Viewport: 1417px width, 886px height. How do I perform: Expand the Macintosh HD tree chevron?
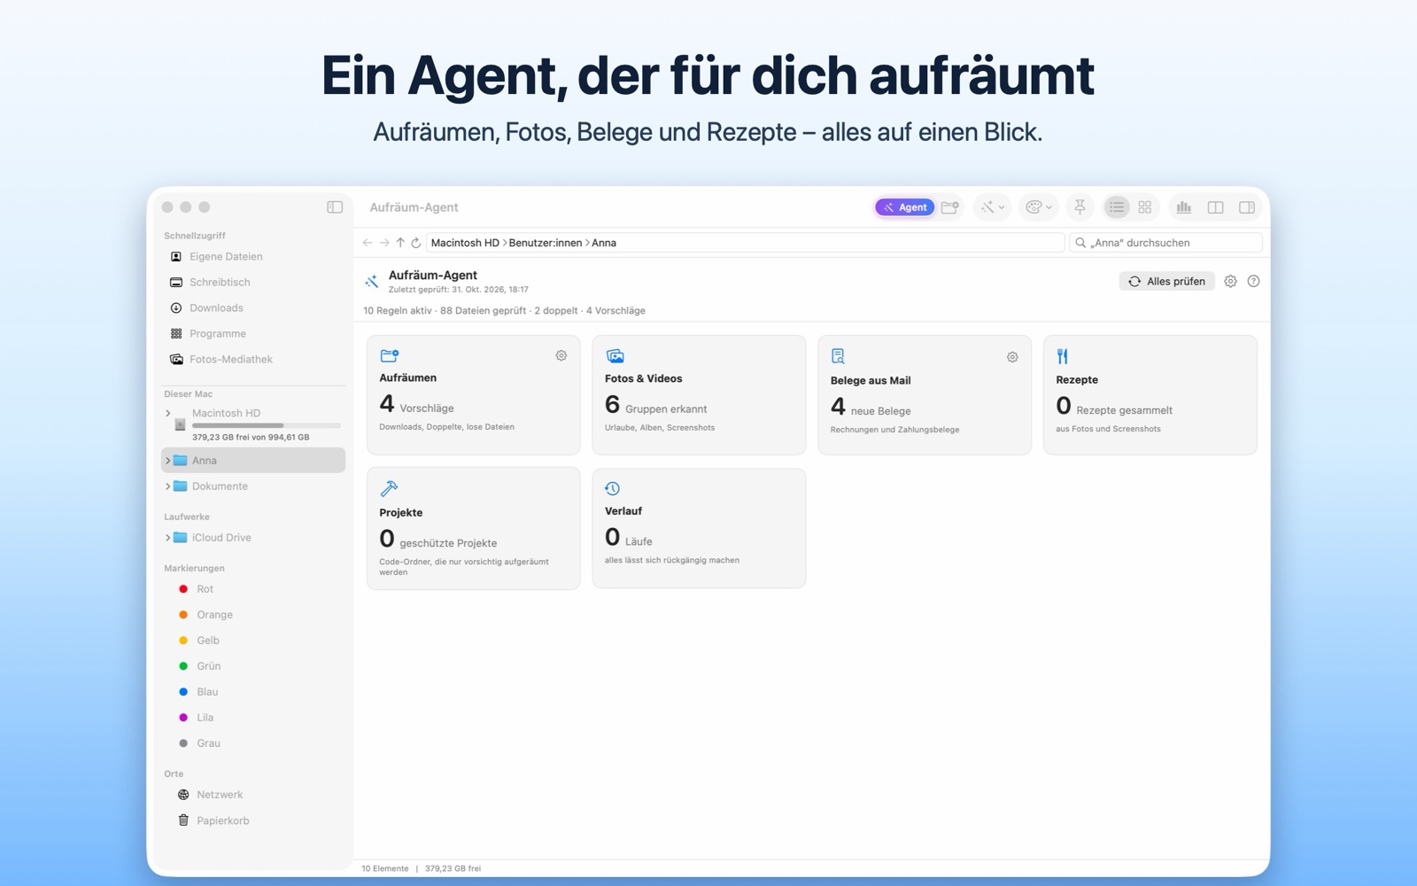pyautogui.click(x=168, y=413)
